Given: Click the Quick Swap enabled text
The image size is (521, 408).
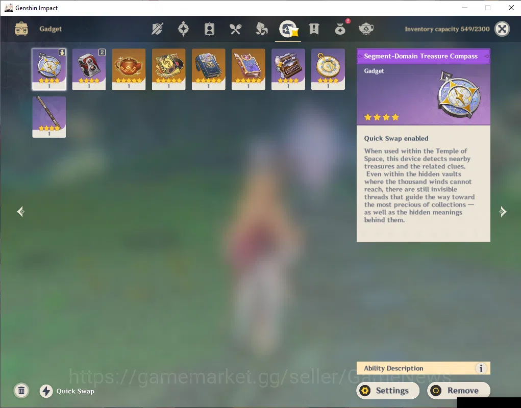Looking at the screenshot, I should click(x=396, y=138).
